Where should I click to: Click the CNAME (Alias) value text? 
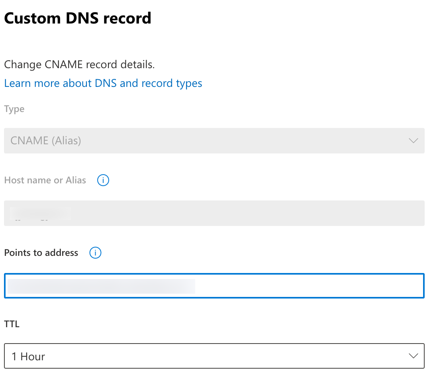tap(46, 141)
